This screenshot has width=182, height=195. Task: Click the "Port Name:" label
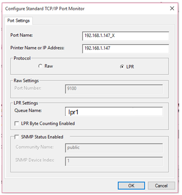pos(22,35)
